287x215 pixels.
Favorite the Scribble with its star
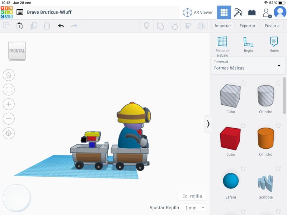point(278,168)
